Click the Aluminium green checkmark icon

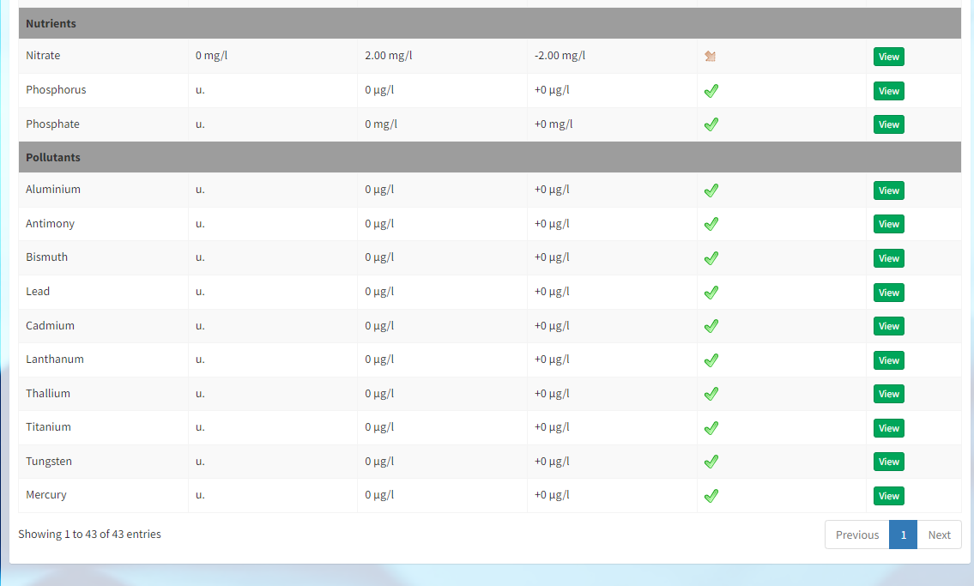tap(711, 190)
